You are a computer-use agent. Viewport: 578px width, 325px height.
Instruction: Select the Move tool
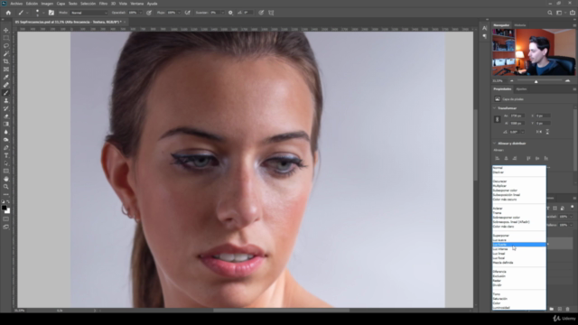[x=6, y=30]
